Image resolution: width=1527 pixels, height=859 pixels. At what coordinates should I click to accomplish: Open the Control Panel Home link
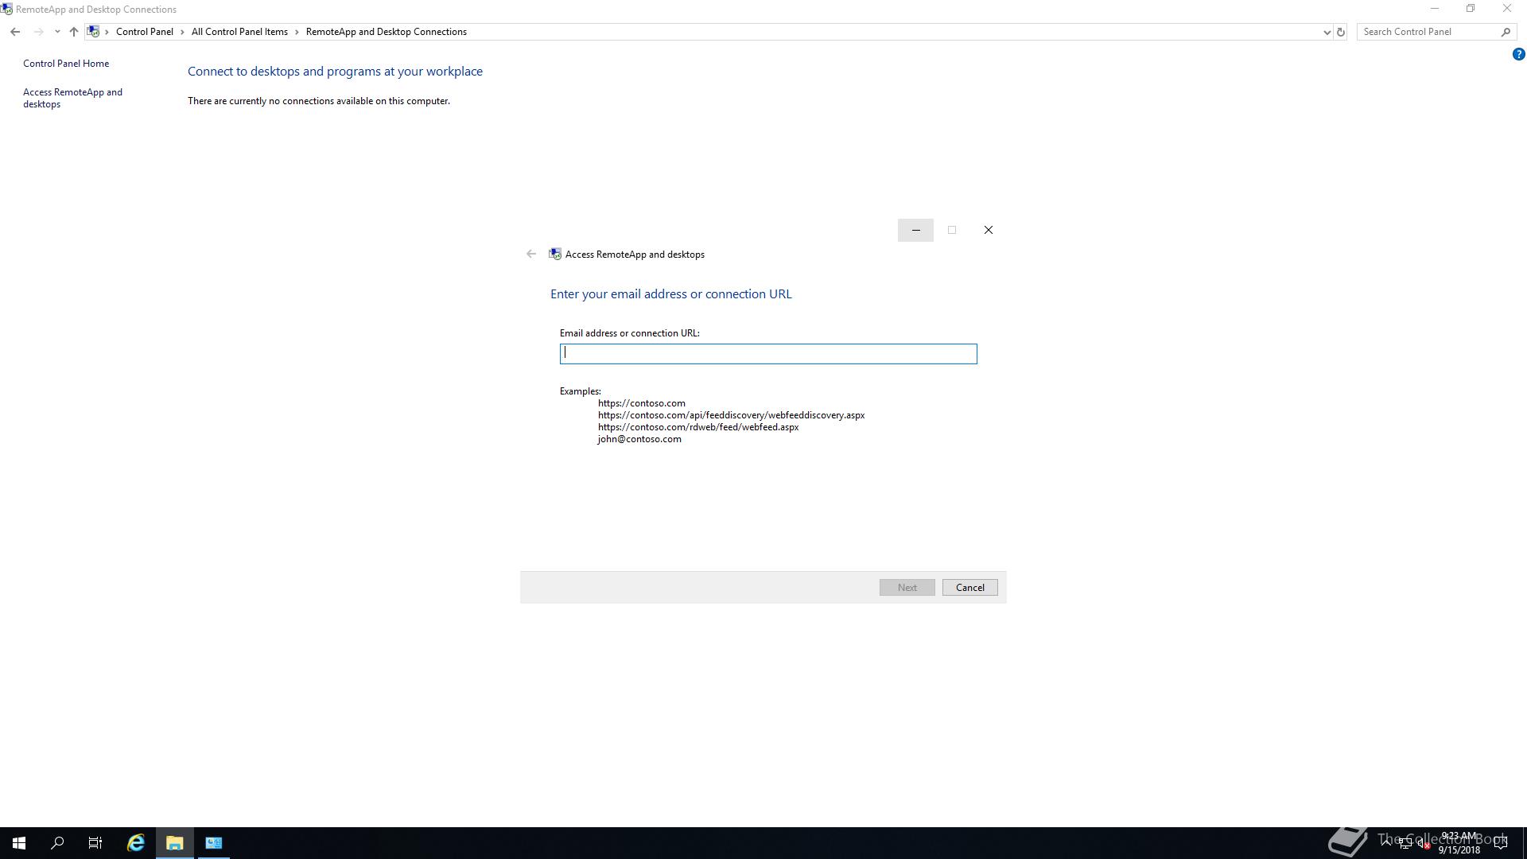click(x=66, y=64)
